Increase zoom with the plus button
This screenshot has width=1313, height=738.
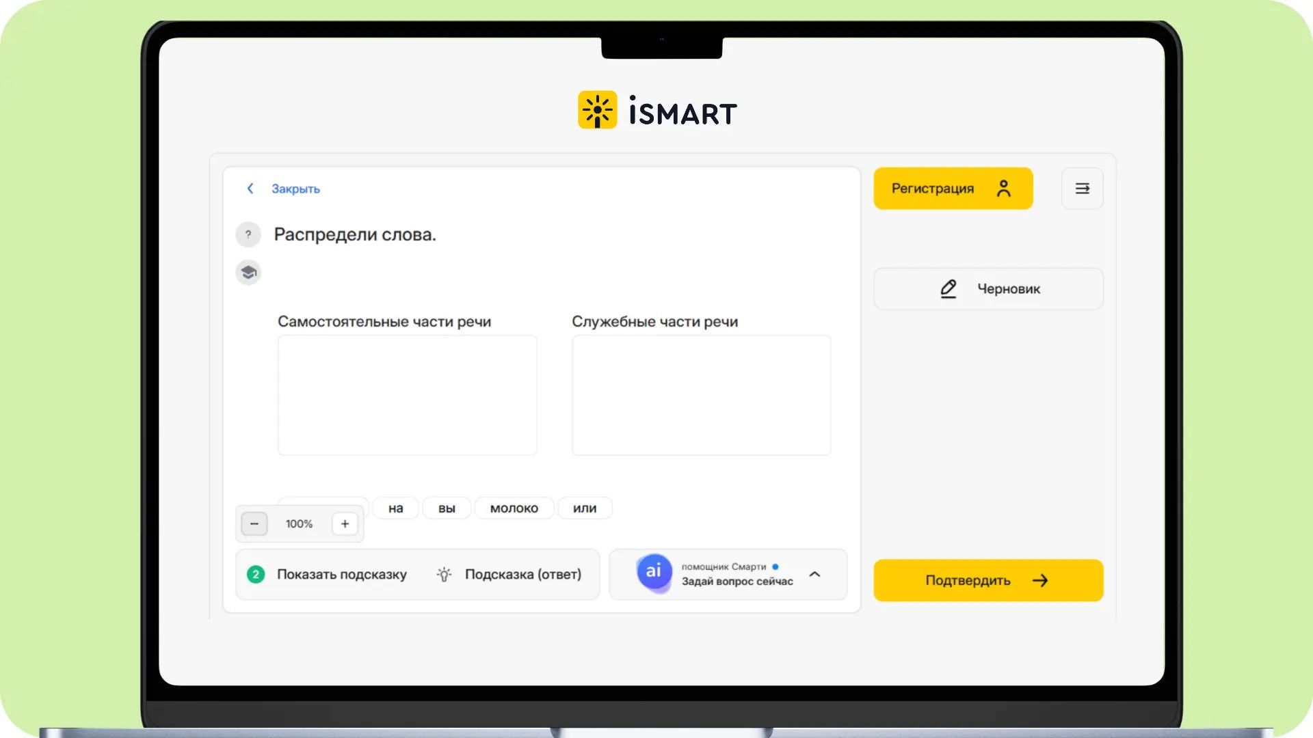(x=345, y=524)
